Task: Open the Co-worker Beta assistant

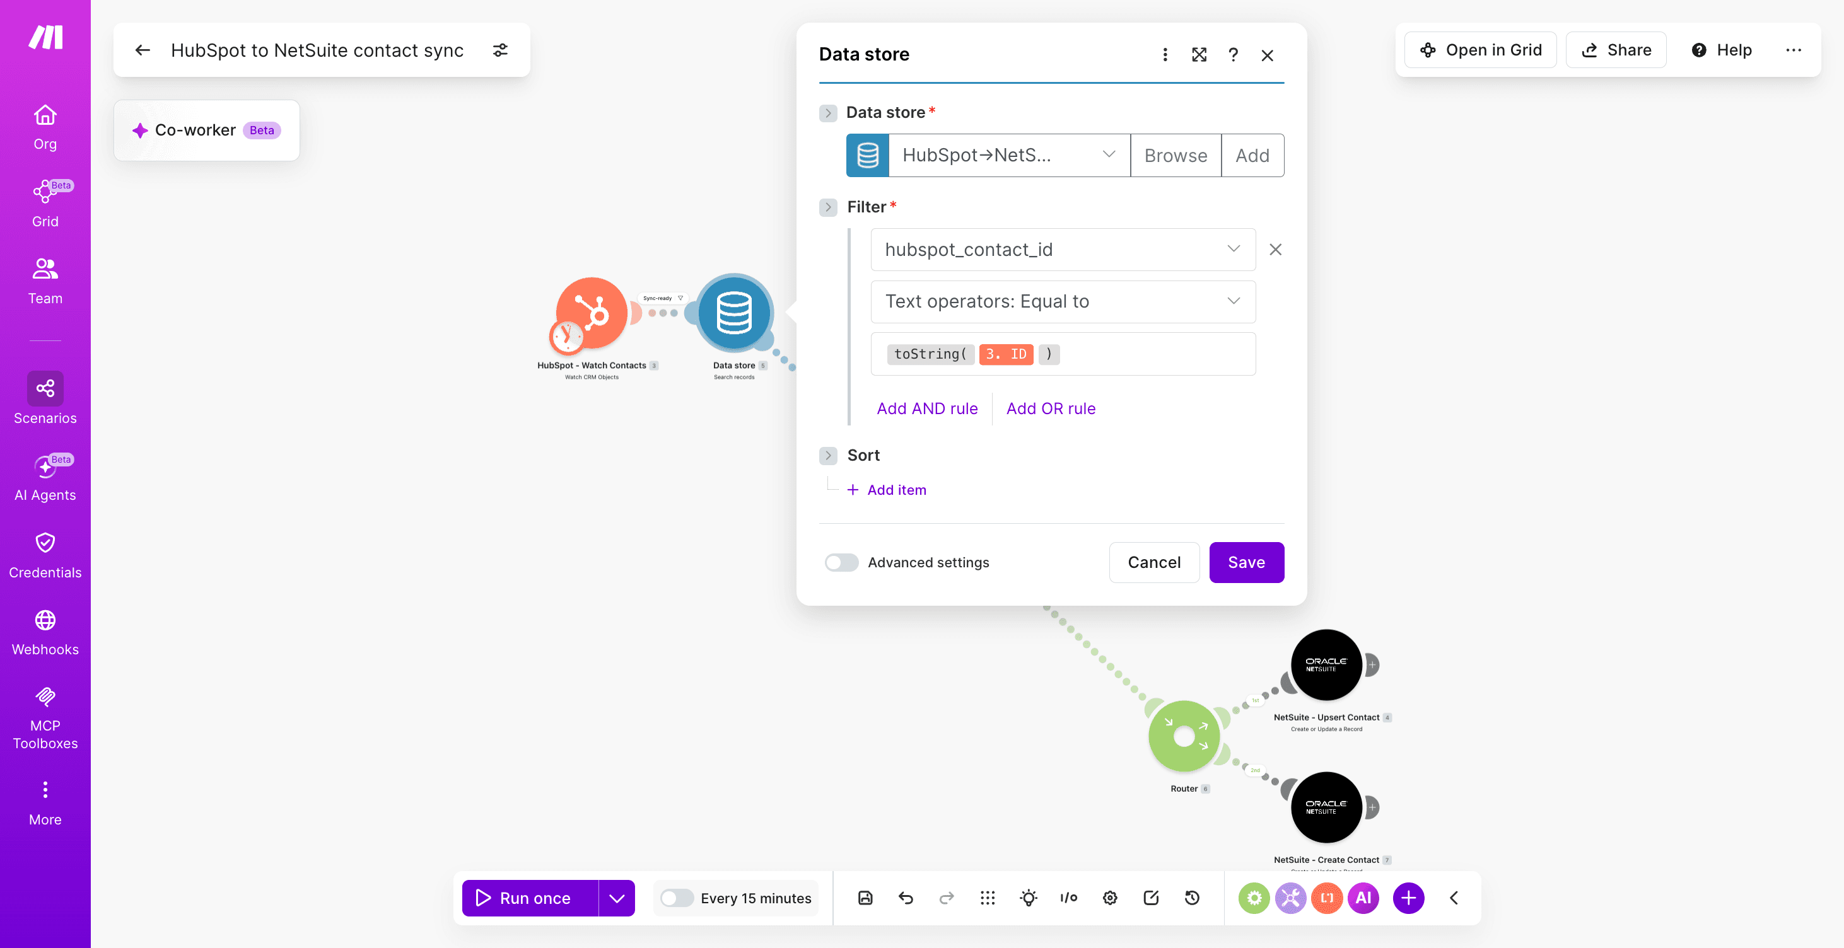Action: coord(206,130)
